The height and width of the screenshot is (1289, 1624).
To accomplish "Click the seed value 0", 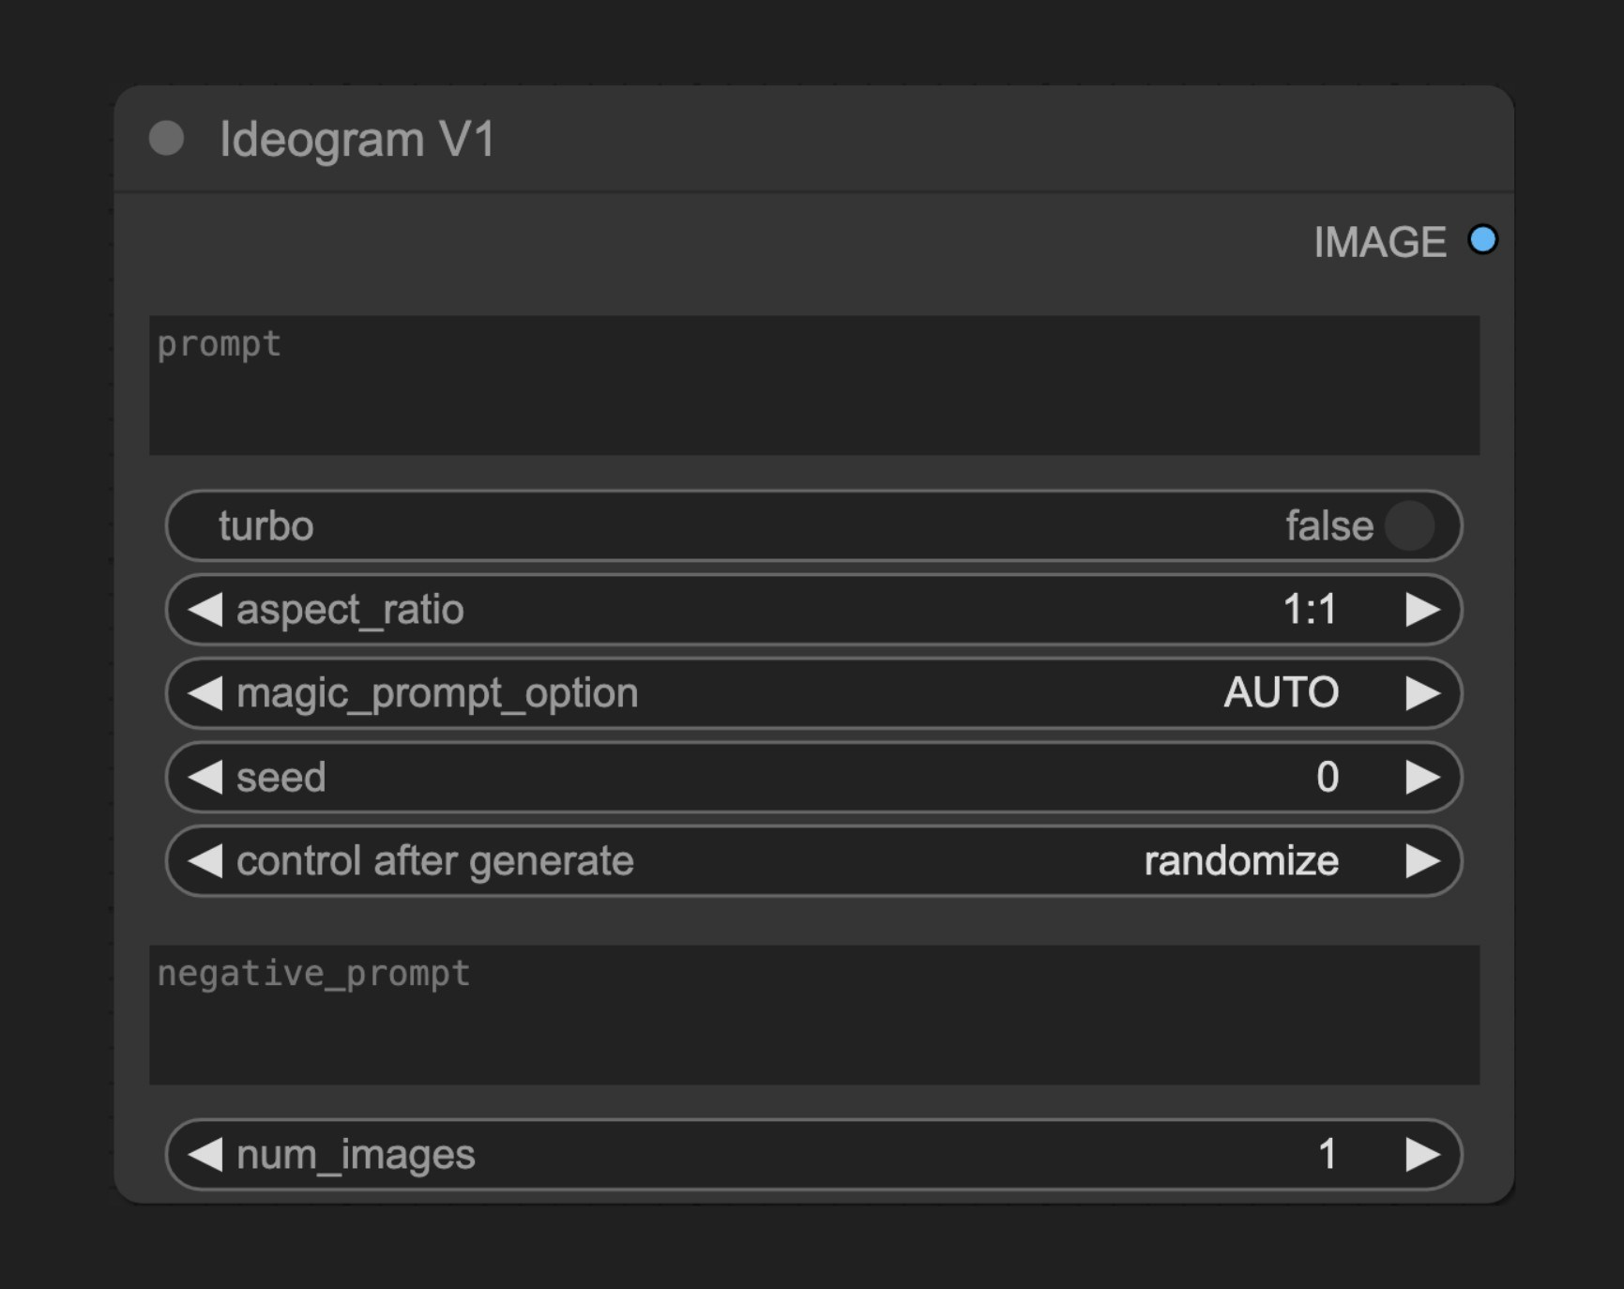I will [x=1327, y=777].
